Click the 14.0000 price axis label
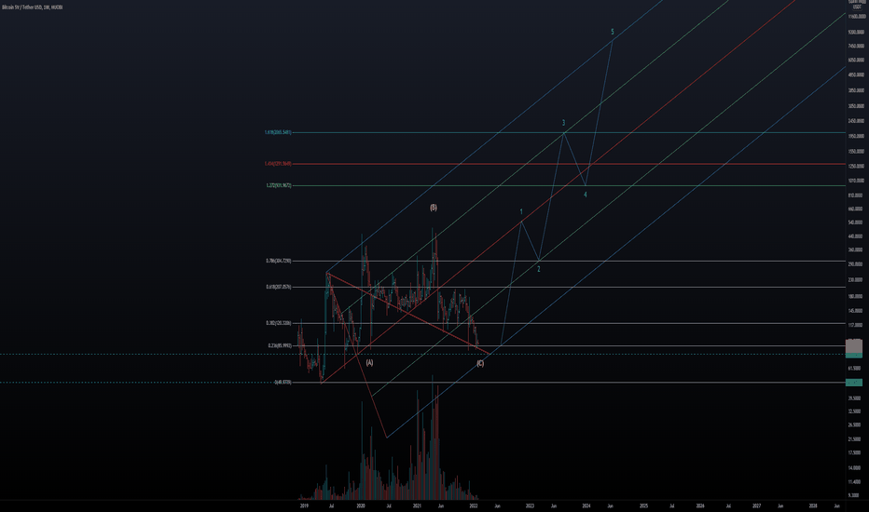 click(855, 467)
